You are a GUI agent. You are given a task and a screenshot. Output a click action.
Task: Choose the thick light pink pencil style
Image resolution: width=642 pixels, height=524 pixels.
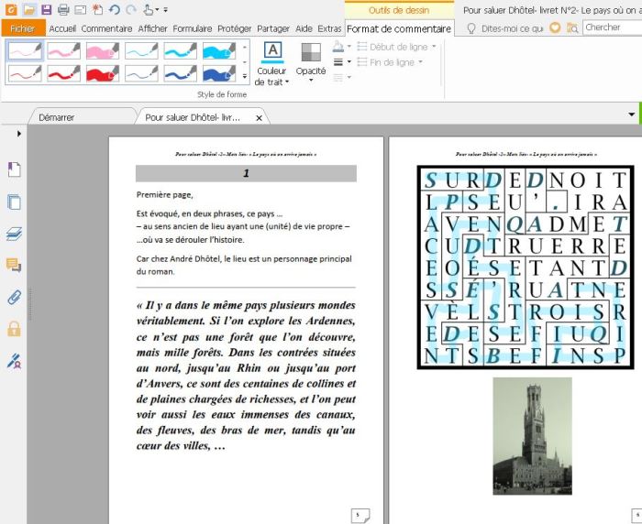point(103,50)
